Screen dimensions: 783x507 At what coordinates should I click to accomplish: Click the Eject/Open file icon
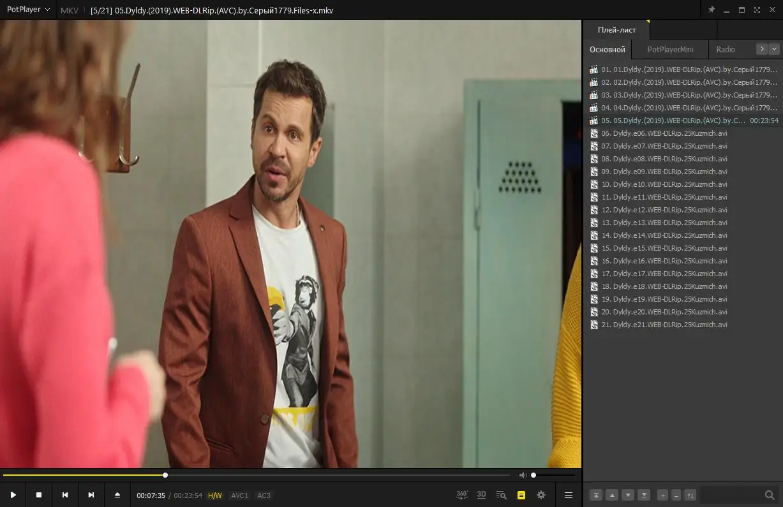(117, 495)
